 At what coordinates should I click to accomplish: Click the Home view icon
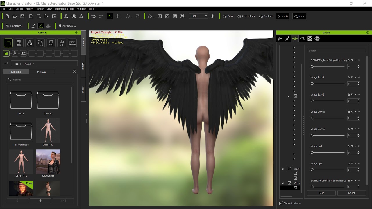pos(149,16)
